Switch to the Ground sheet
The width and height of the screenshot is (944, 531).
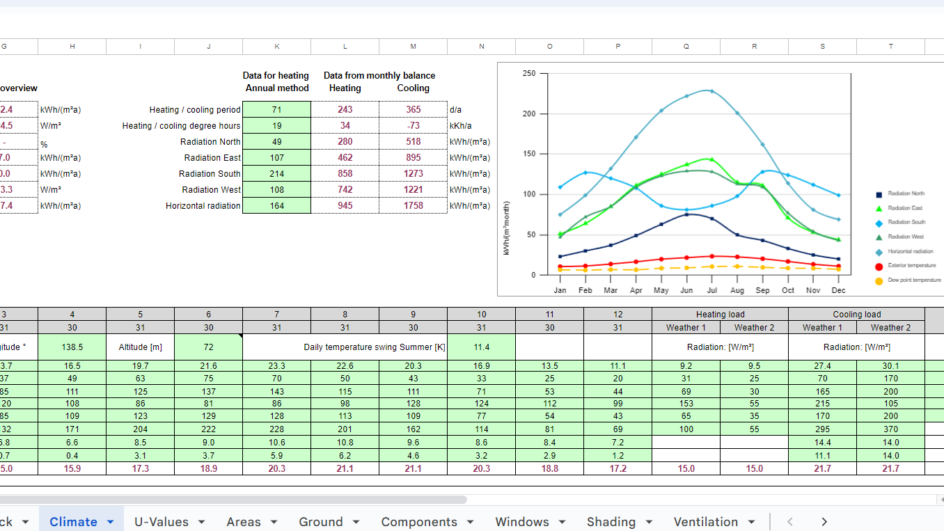point(320,521)
